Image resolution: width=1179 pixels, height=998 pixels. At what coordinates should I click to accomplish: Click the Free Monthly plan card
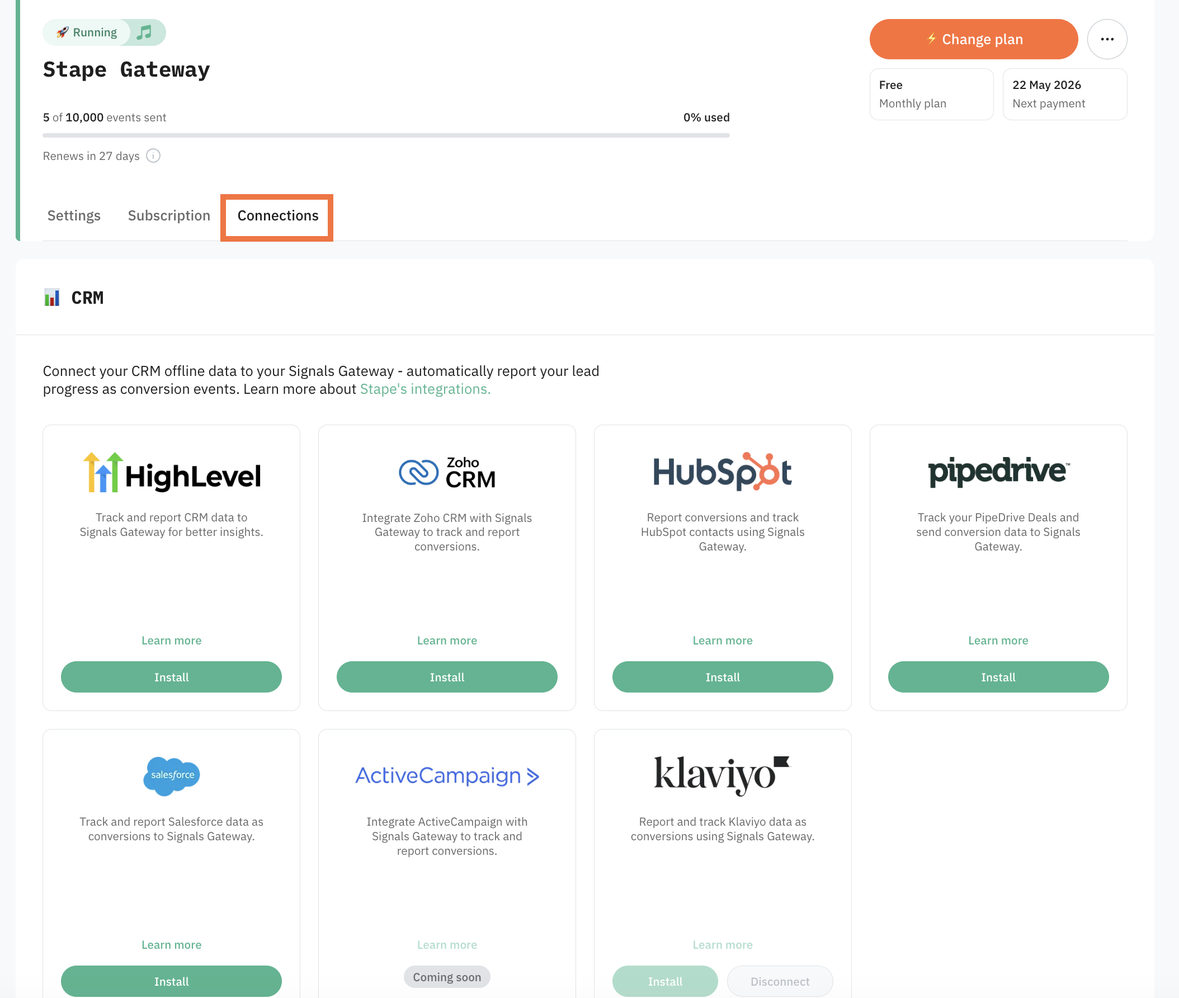(x=931, y=94)
